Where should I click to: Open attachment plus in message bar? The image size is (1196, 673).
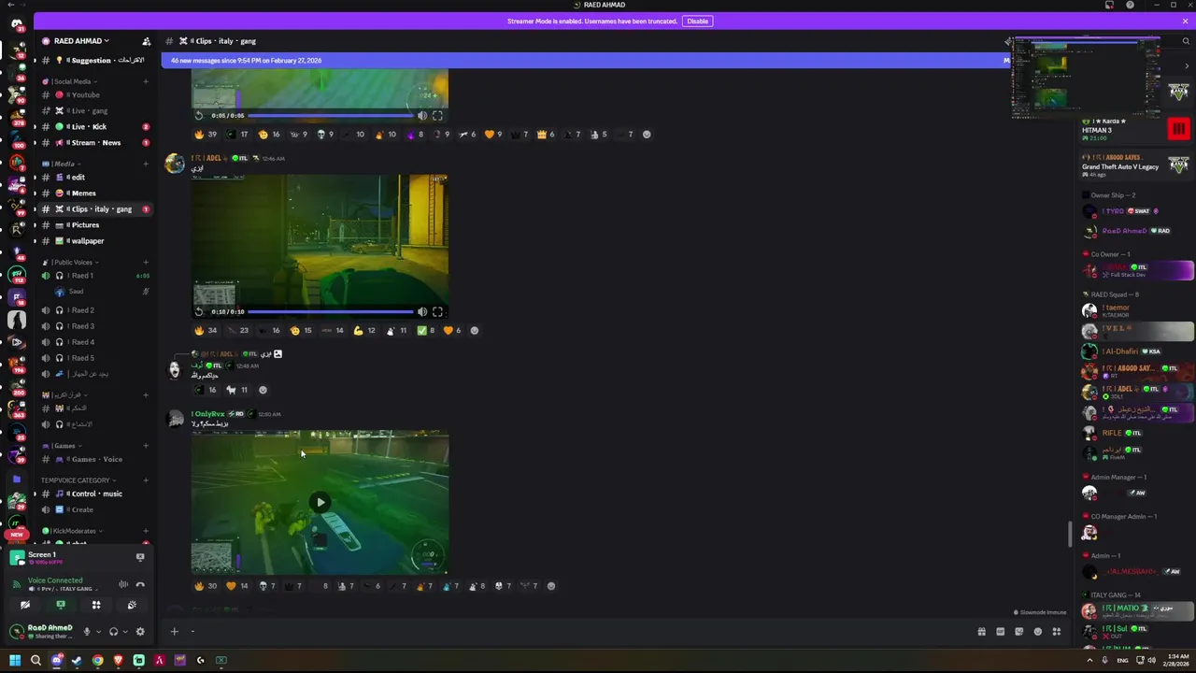pyautogui.click(x=174, y=631)
